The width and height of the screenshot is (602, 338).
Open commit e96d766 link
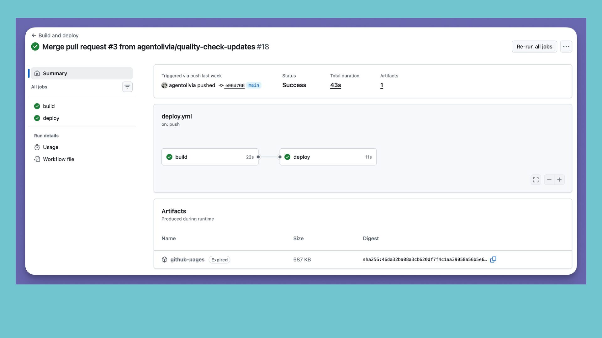tap(235, 85)
